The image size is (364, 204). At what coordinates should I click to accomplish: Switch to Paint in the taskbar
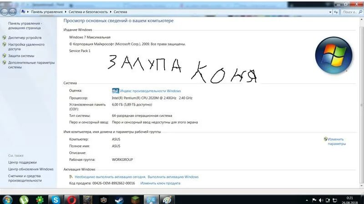[x=167, y=199]
